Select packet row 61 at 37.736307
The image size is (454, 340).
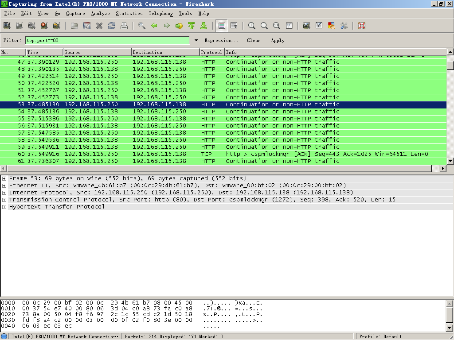tap(223, 161)
